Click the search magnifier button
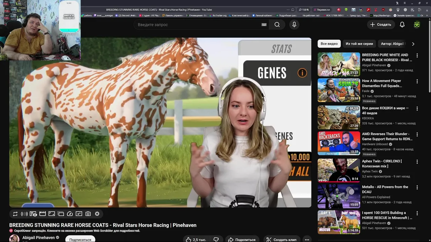Image resolution: width=431 pixels, height=242 pixels. [x=277, y=25]
